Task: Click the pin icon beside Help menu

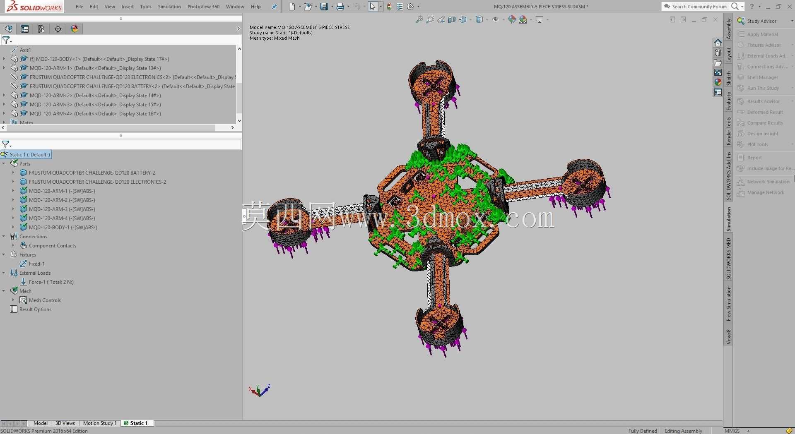Action: coord(274,7)
